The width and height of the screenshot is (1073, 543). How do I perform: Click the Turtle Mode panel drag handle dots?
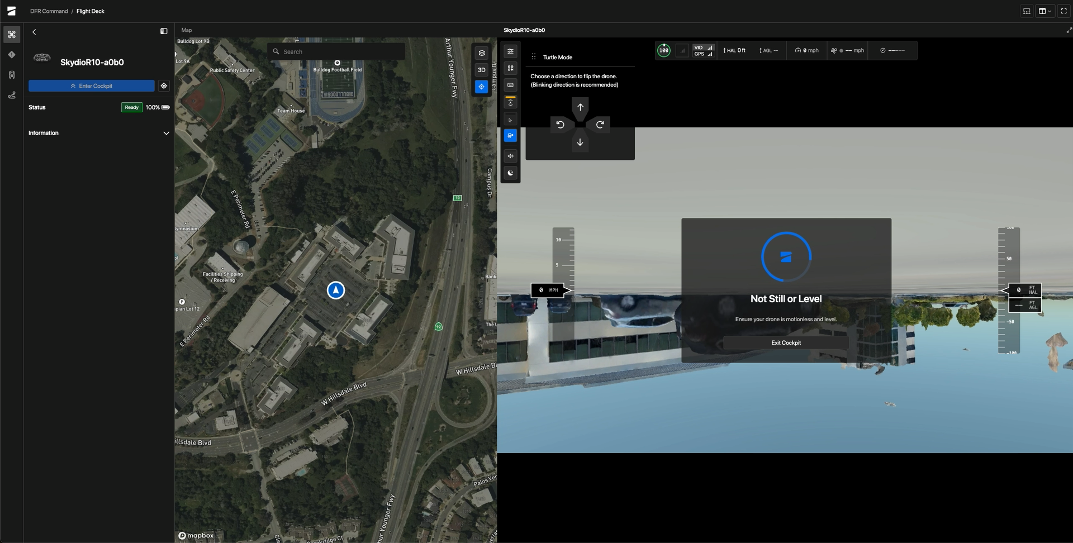(534, 57)
